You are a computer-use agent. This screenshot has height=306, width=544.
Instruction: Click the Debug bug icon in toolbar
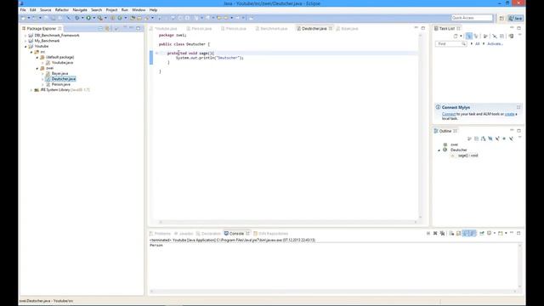[76, 18]
